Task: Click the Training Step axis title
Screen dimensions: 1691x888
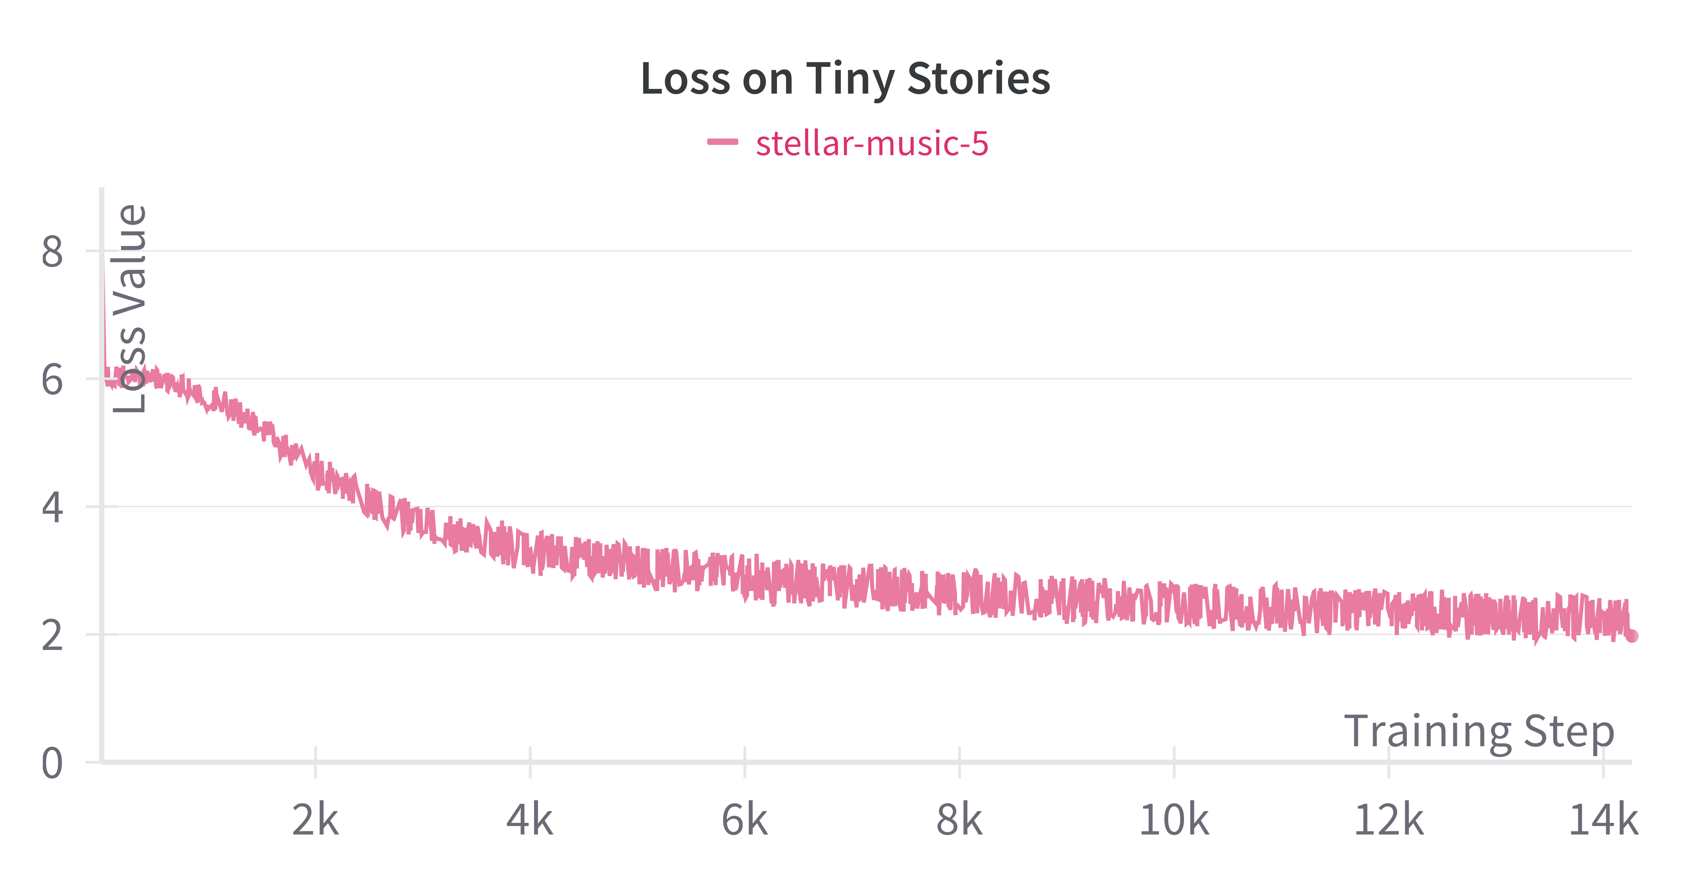Action: click(1479, 732)
